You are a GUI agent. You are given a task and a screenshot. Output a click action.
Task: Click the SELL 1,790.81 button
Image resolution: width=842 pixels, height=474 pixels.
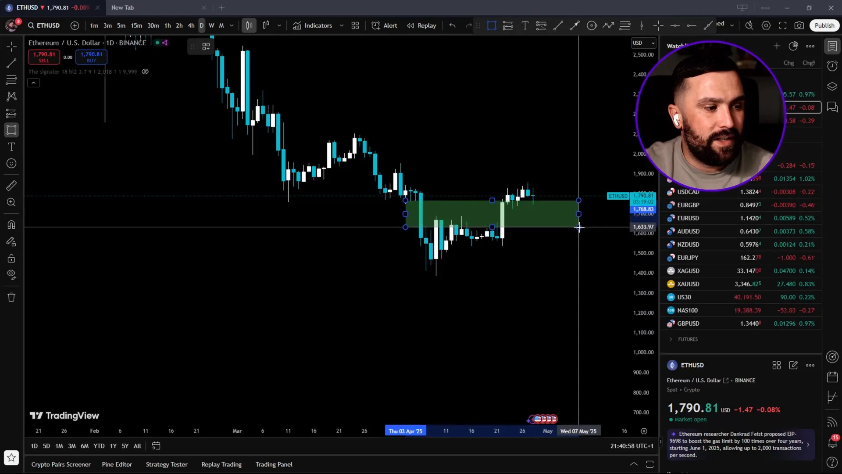[x=44, y=57]
